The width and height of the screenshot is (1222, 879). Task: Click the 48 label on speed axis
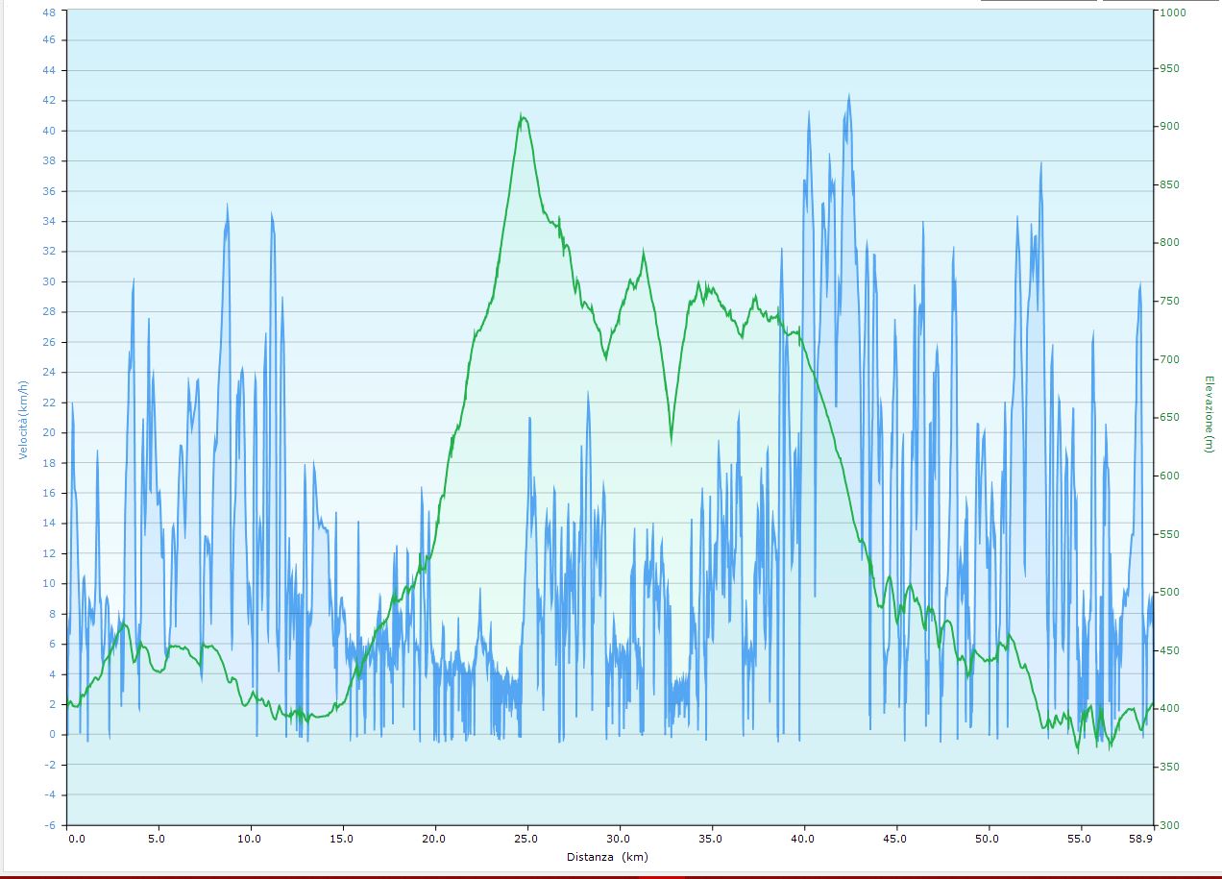click(50, 11)
